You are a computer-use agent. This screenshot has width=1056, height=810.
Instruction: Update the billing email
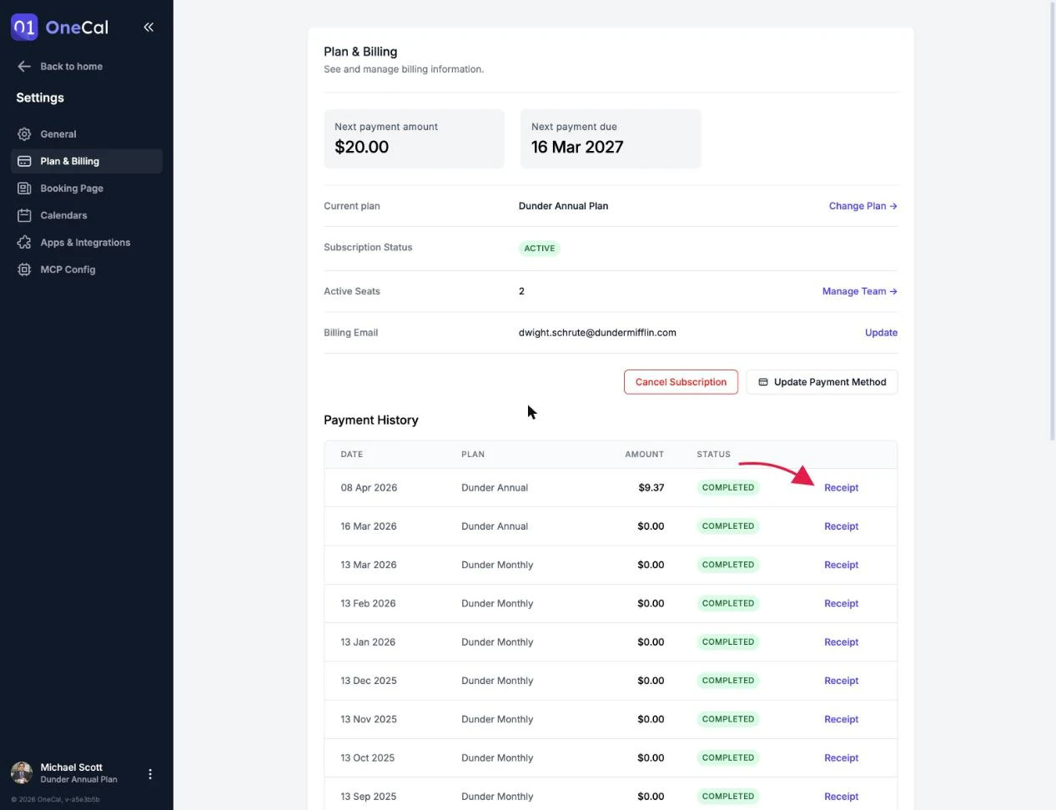coord(881,333)
